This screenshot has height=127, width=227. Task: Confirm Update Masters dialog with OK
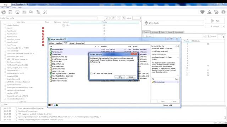tap(120, 77)
